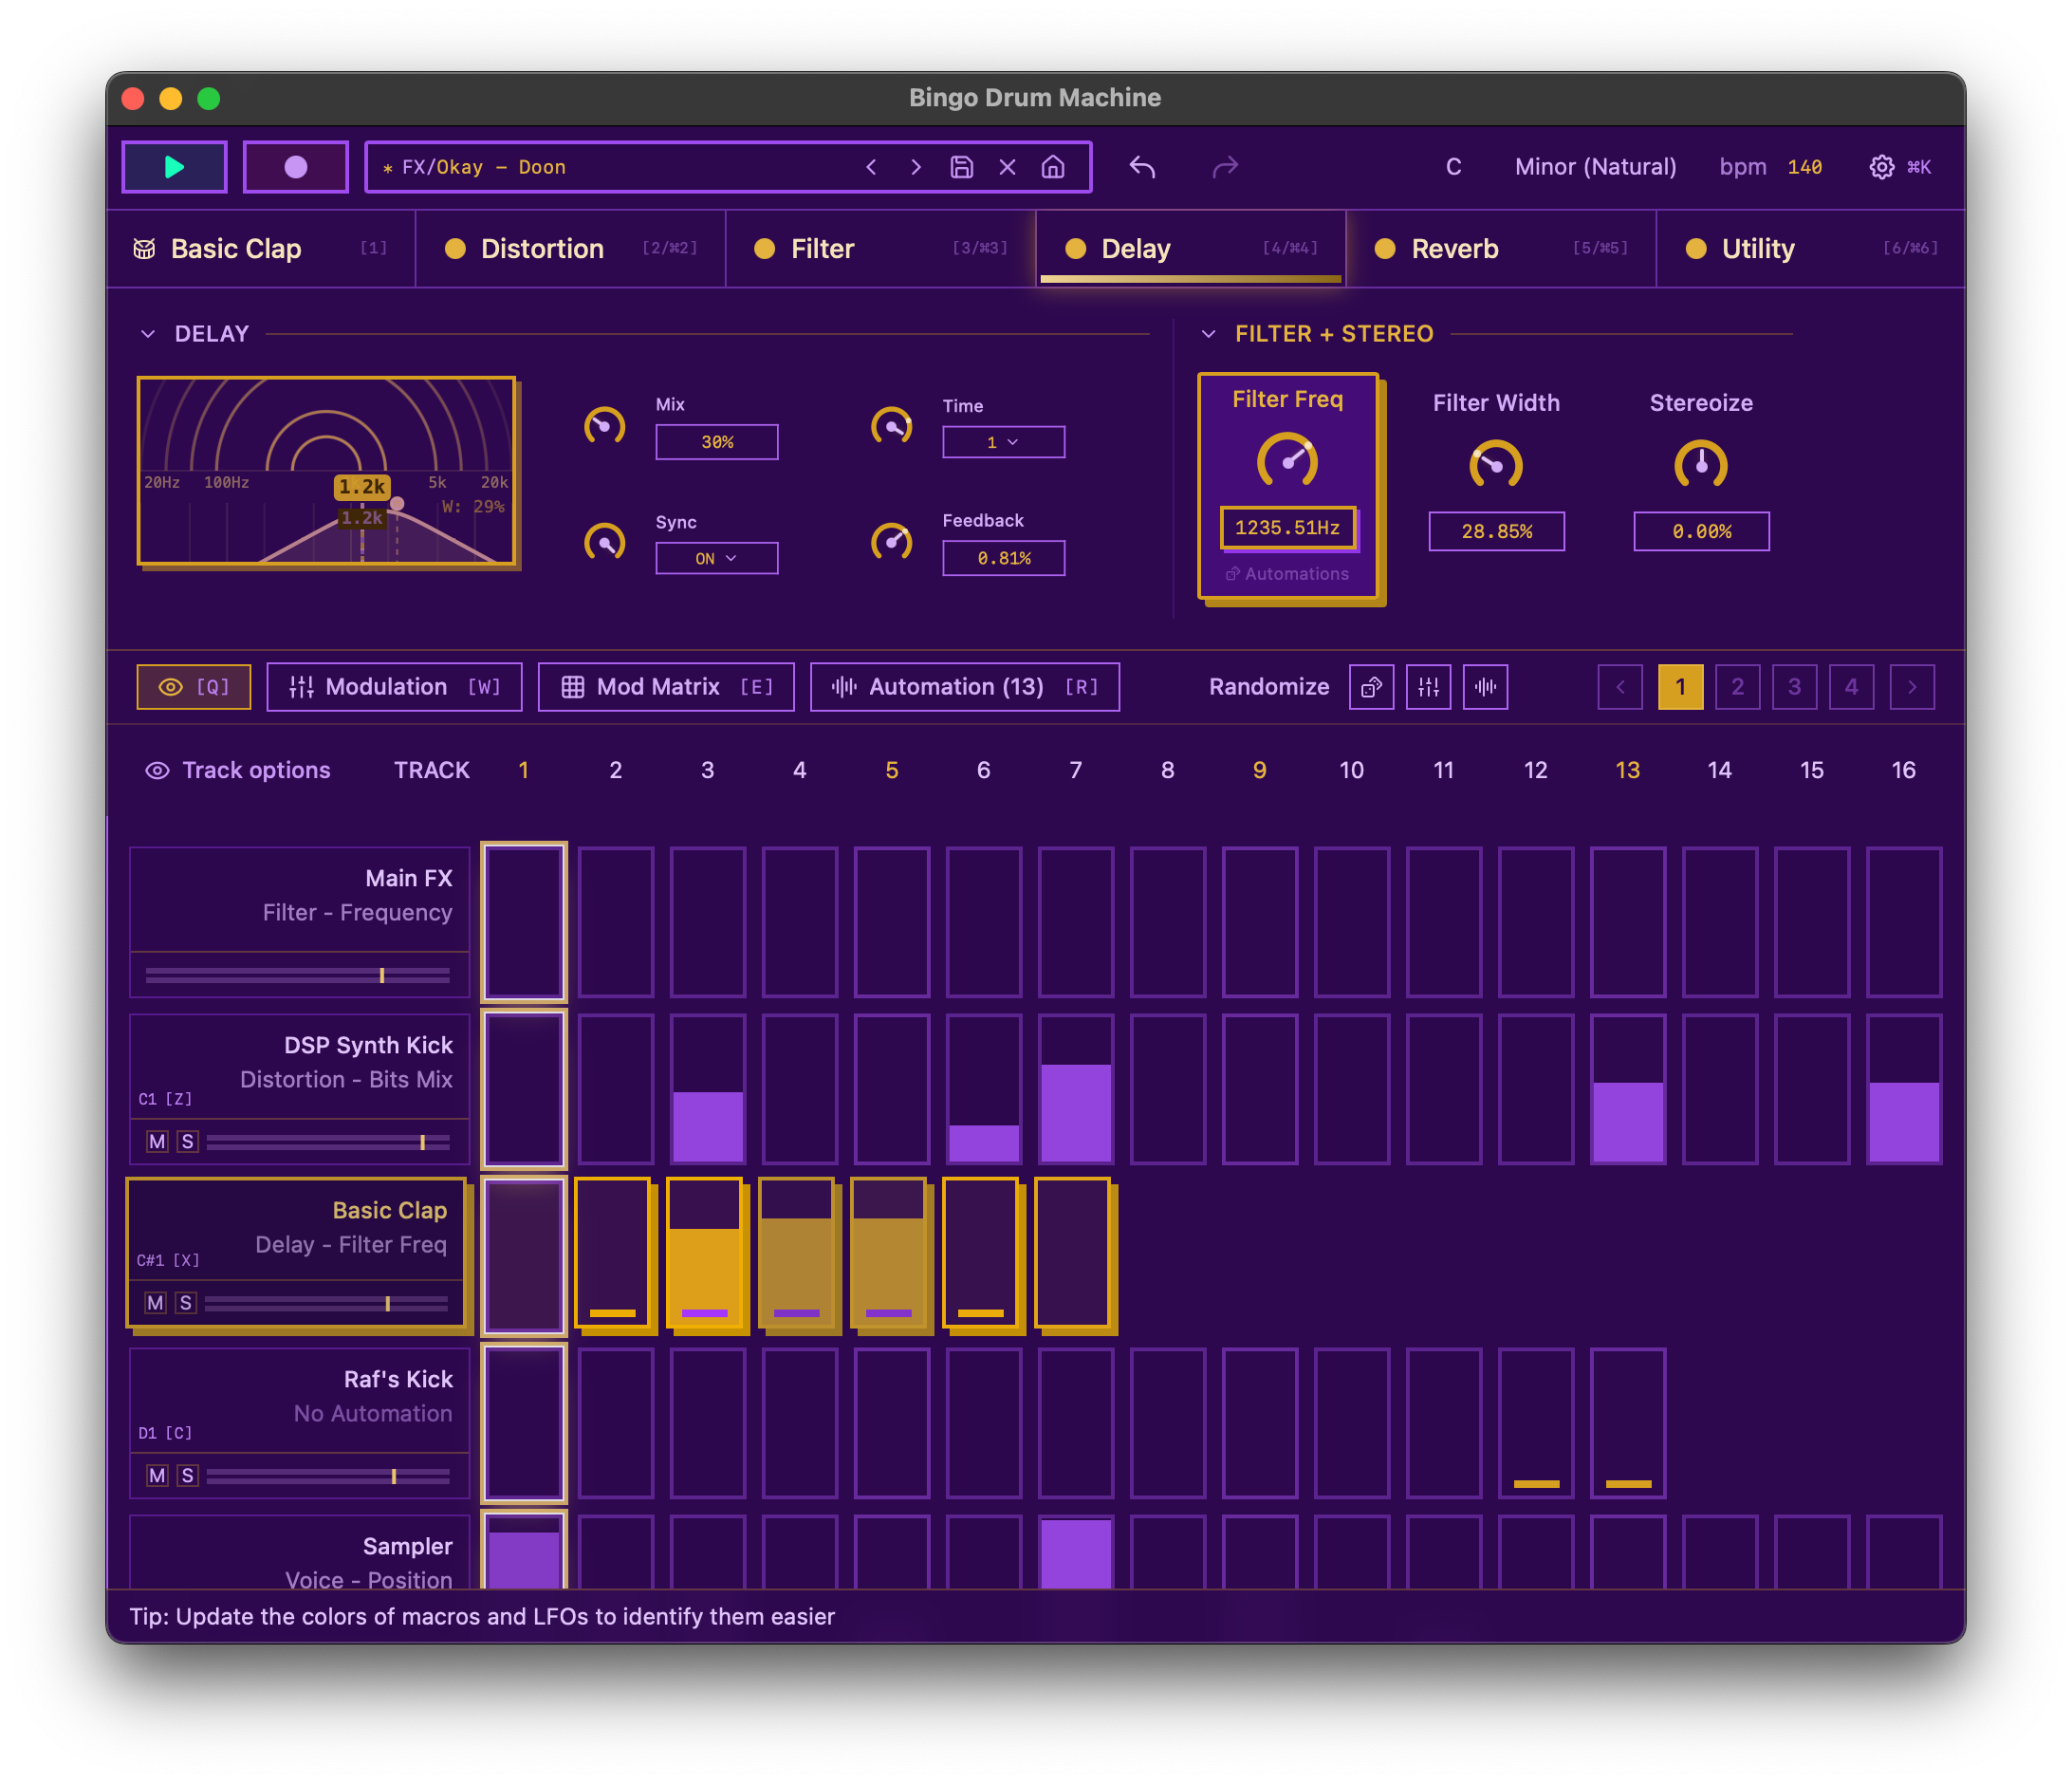The image size is (2072, 1784).
Task: Solo the Raf's Kick track
Action: click(187, 1476)
